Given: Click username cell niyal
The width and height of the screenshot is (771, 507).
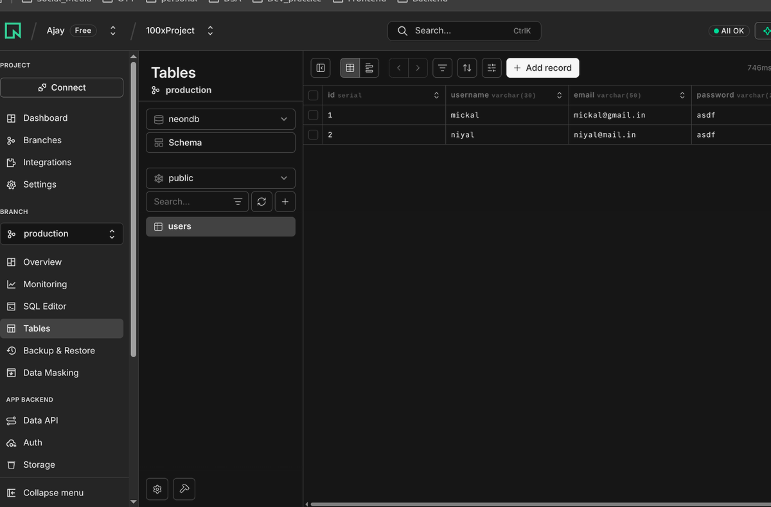Looking at the screenshot, I should pyautogui.click(x=507, y=134).
